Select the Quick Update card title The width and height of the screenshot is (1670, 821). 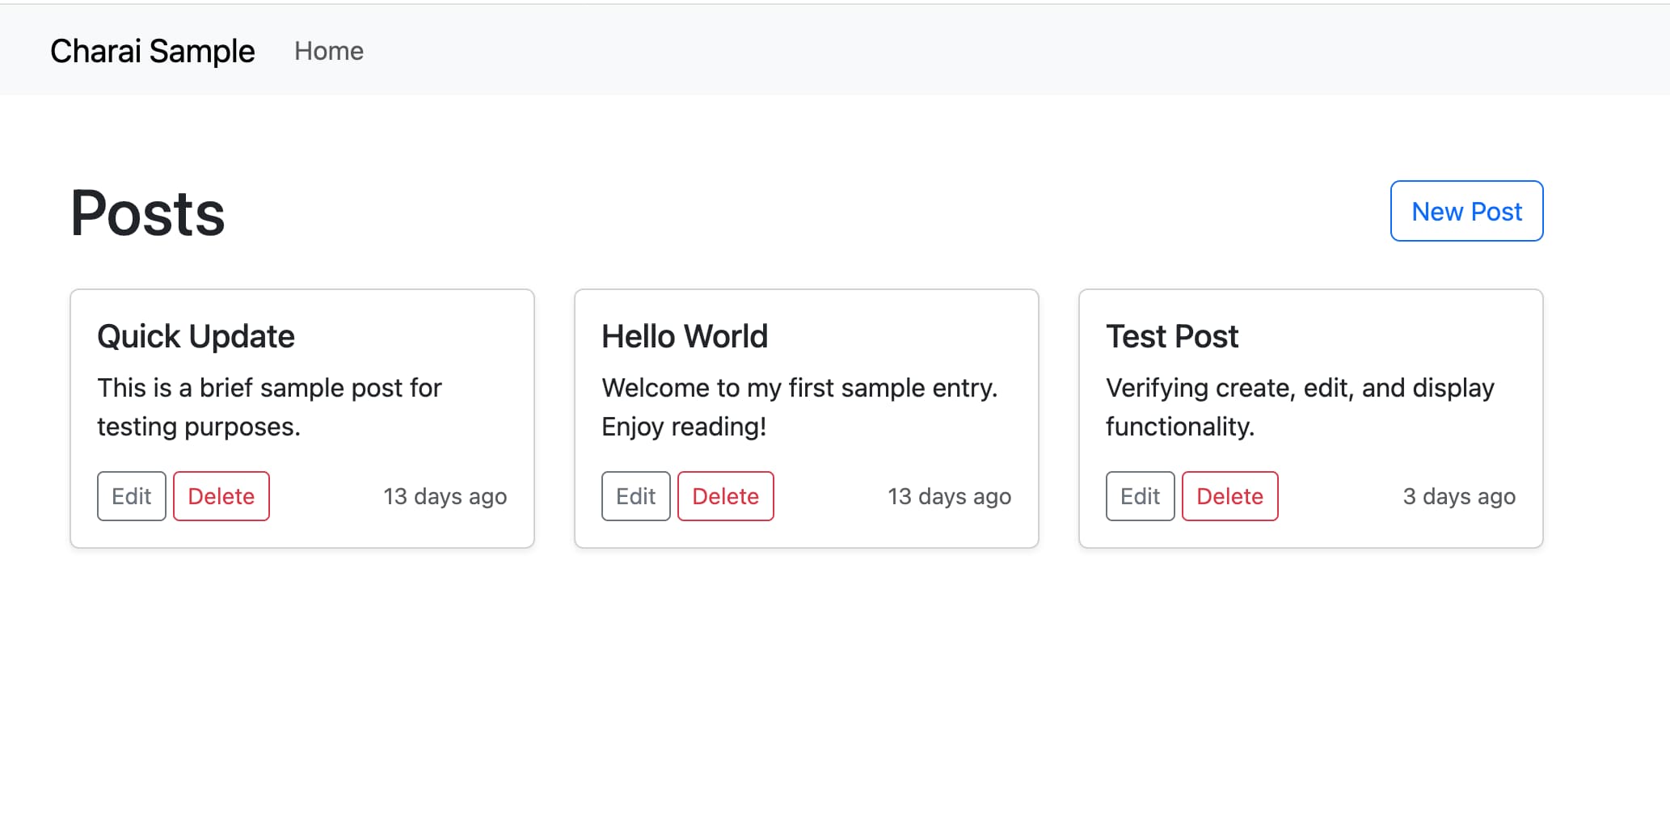pyautogui.click(x=196, y=336)
